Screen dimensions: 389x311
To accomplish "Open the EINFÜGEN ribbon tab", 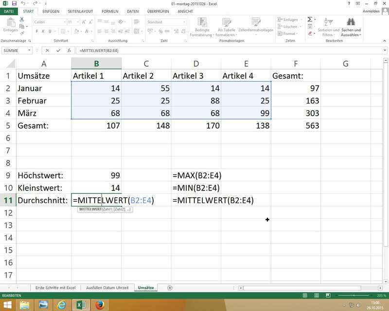I will [52, 11].
